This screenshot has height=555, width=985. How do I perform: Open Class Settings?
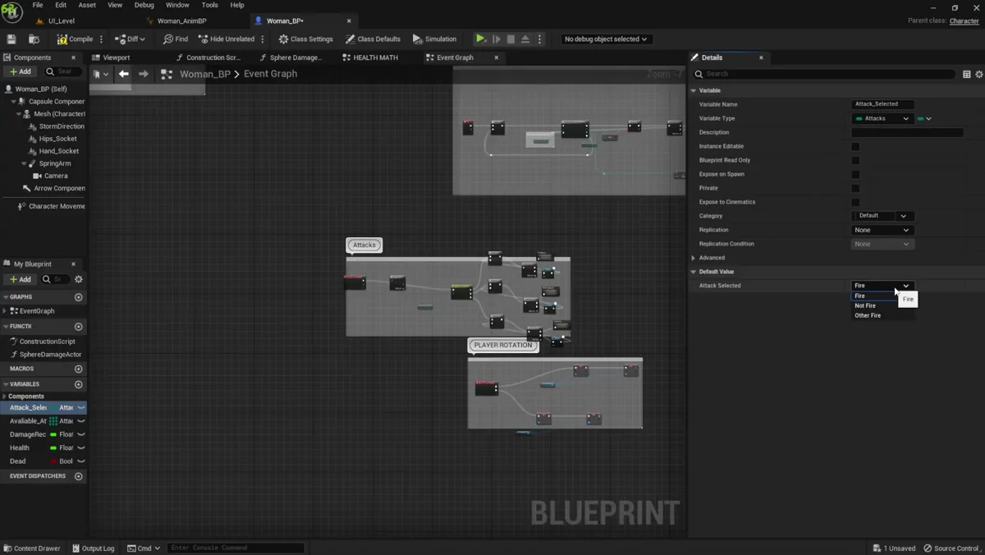(x=305, y=39)
